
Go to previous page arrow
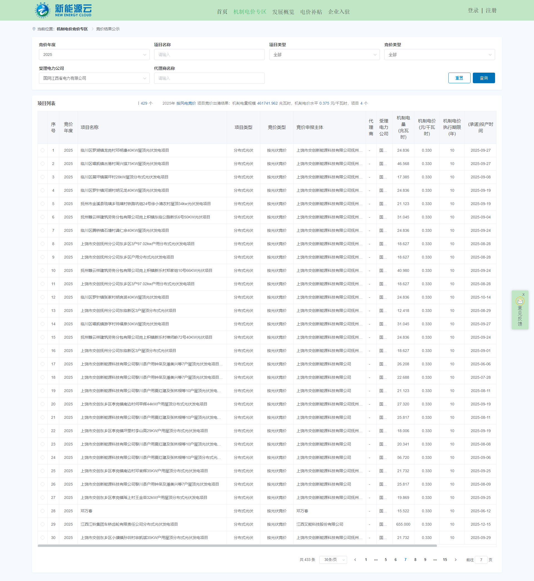point(355,560)
